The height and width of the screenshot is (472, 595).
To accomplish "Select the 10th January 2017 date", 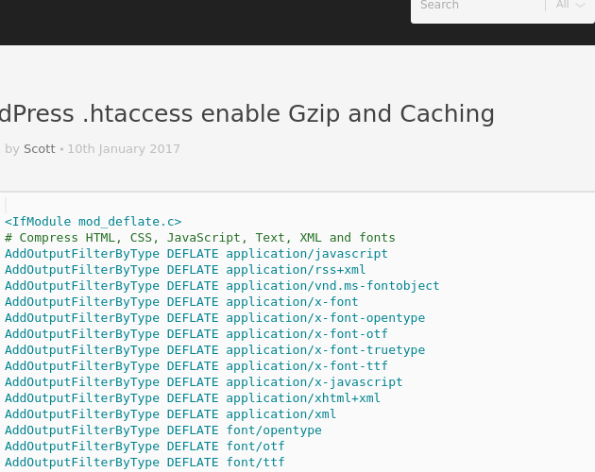I will click(x=124, y=149).
